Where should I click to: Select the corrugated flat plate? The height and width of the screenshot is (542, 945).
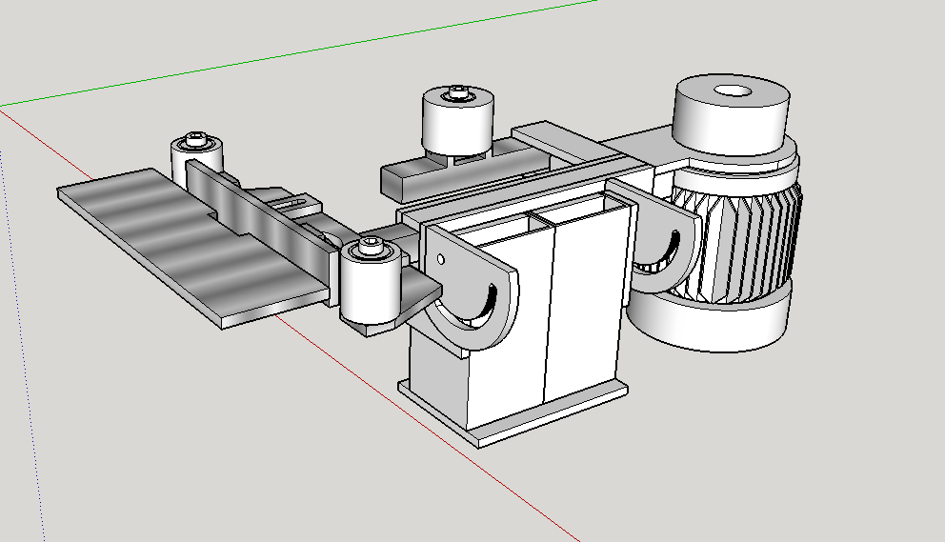coord(181,243)
